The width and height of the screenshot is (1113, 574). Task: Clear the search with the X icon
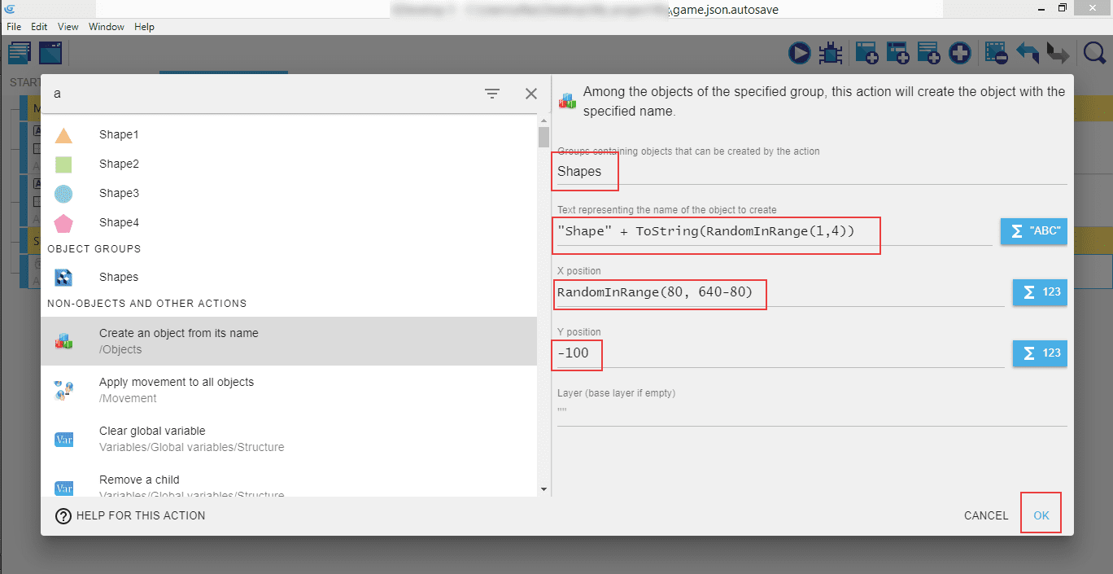531,94
